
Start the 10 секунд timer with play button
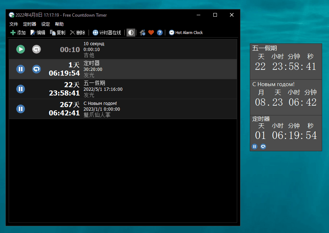[21, 49]
